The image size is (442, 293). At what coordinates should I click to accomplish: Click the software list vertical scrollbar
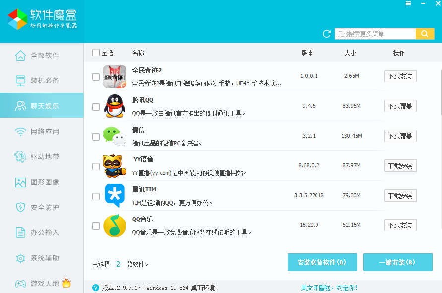coord(441,93)
